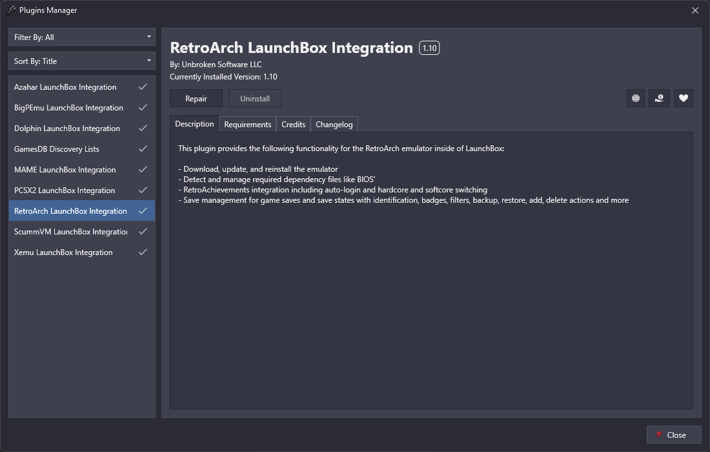Click the Plugins Manager plug icon in title bar
This screenshot has width=710, height=452.
pyautogui.click(x=10, y=10)
